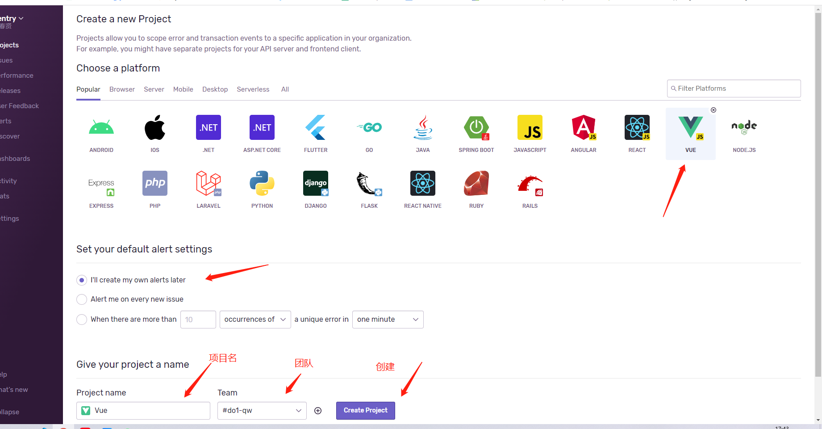The image size is (822, 429).
Task: Choose the JavaScript platform icon
Action: pos(530,127)
